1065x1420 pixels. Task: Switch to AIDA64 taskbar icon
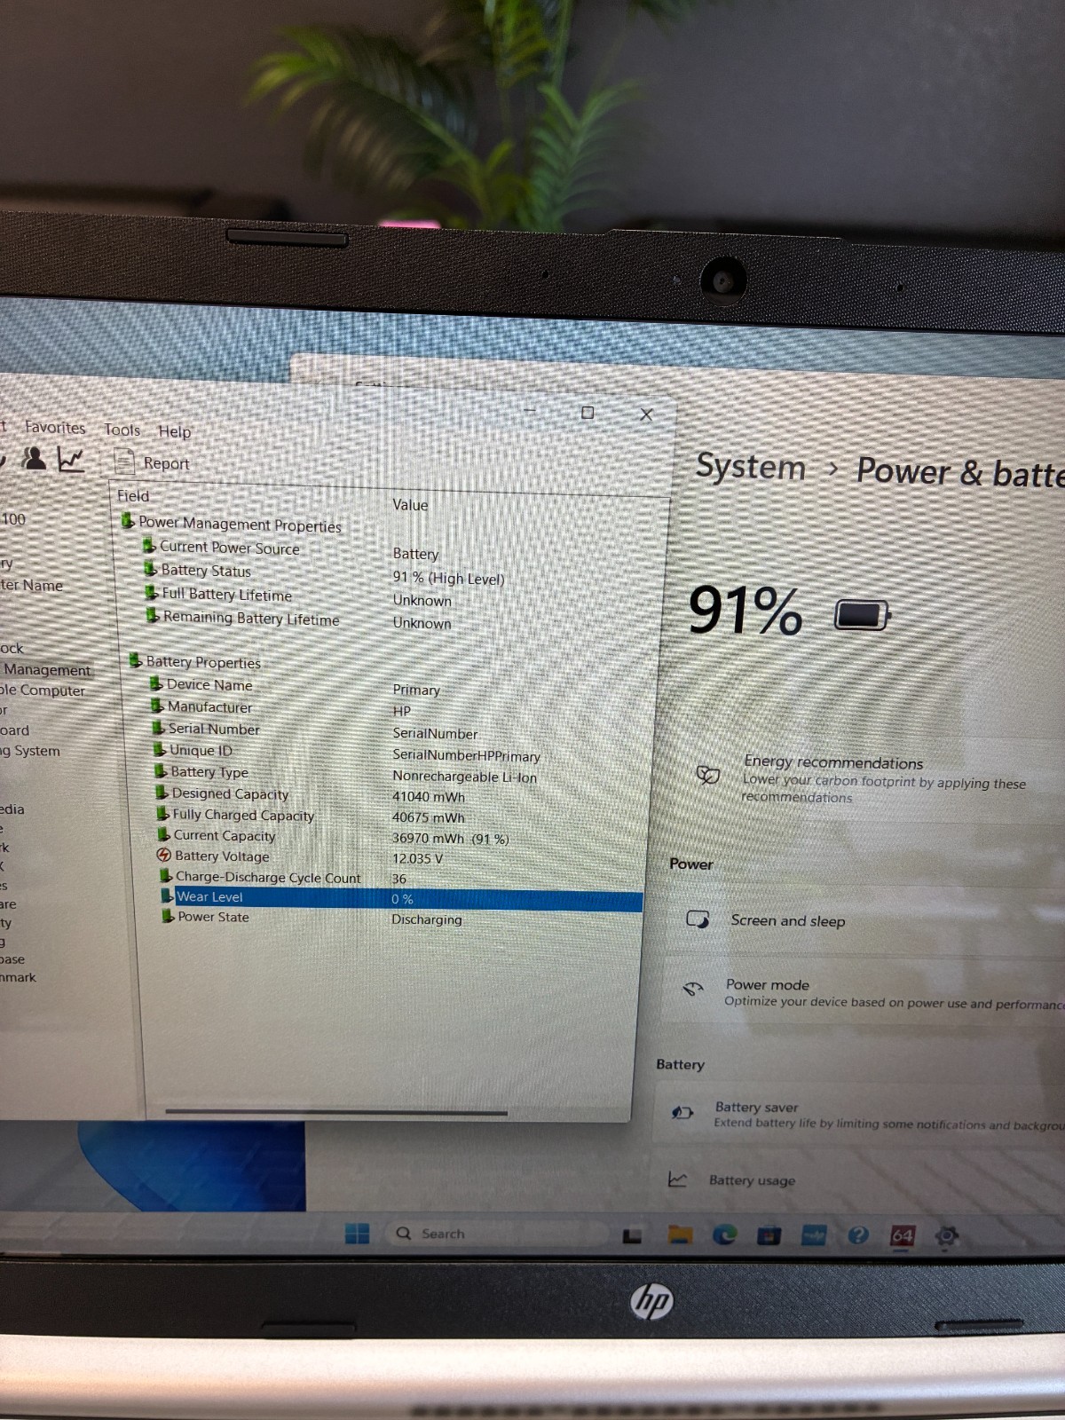point(902,1235)
